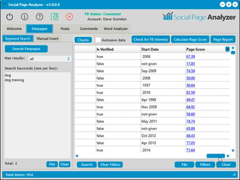Click the red X disconnect icon

(x=69, y=17)
